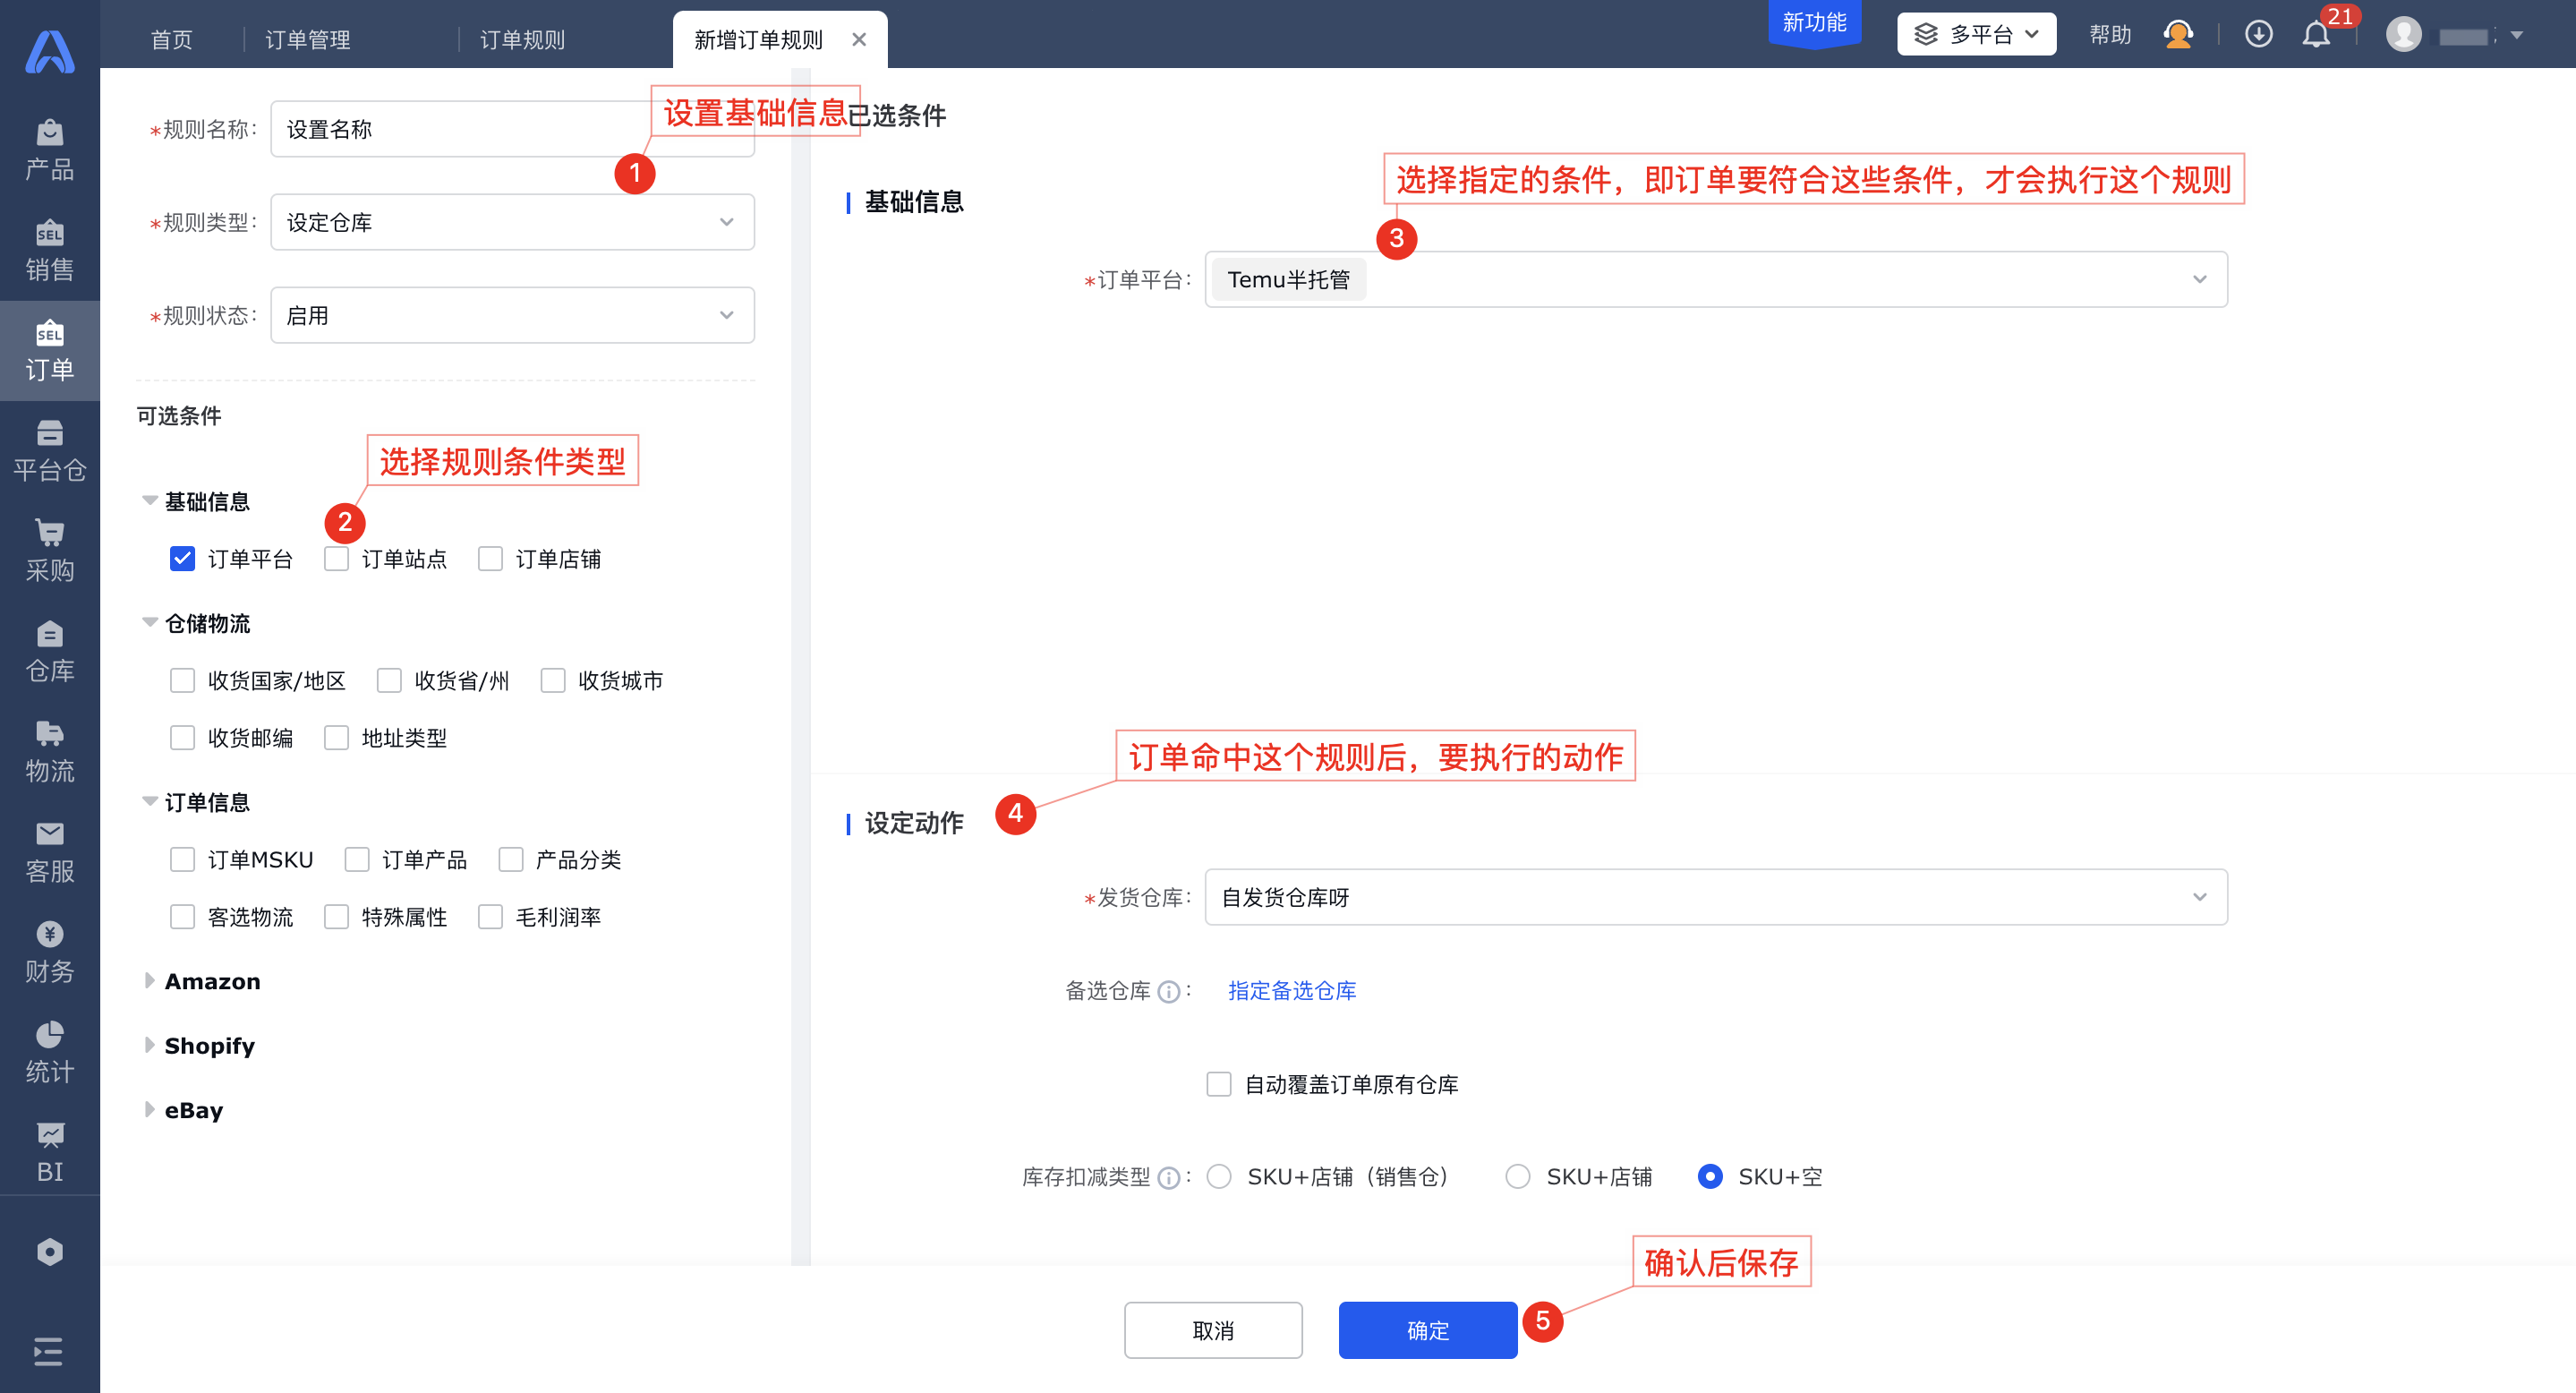The image size is (2576, 1393).
Task: Open the 财务 sidebar module
Action: click(49, 952)
